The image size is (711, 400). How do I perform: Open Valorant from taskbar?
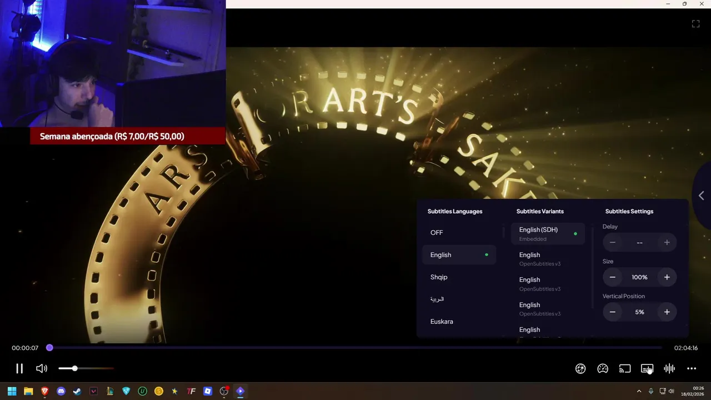tap(93, 391)
